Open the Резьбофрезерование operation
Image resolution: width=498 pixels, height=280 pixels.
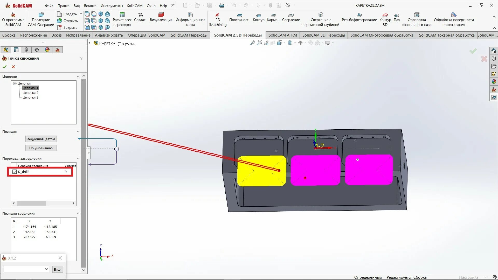[x=359, y=17]
